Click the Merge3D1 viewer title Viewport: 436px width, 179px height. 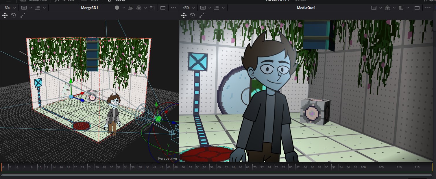click(90, 8)
